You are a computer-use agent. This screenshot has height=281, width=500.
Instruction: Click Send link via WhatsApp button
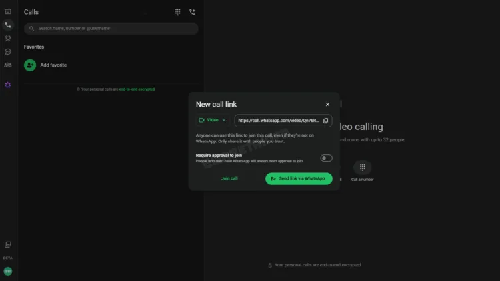[x=299, y=178]
